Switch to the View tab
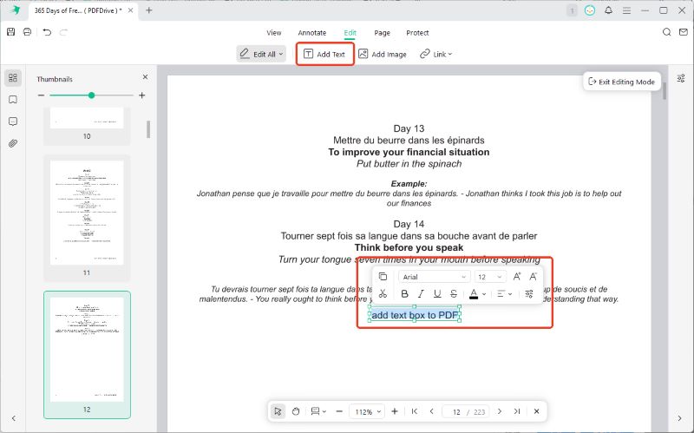 click(x=273, y=33)
